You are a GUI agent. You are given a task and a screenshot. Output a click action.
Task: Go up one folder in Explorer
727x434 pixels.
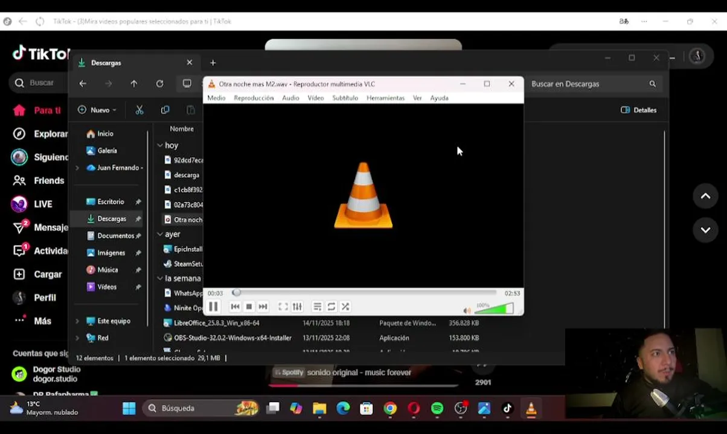(134, 84)
